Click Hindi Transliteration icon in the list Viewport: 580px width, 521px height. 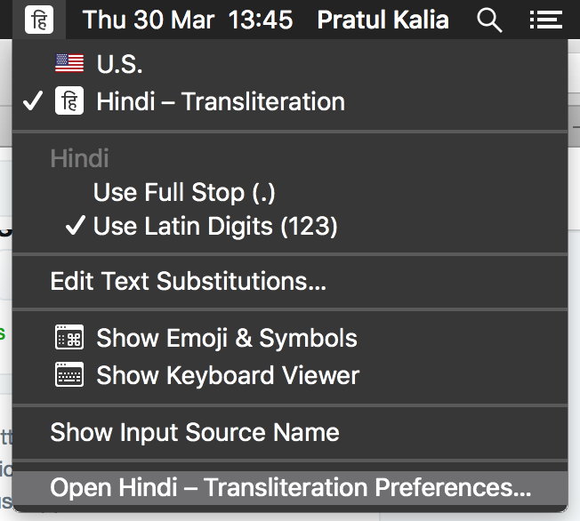pyautogui.click(x=69, y=101)
